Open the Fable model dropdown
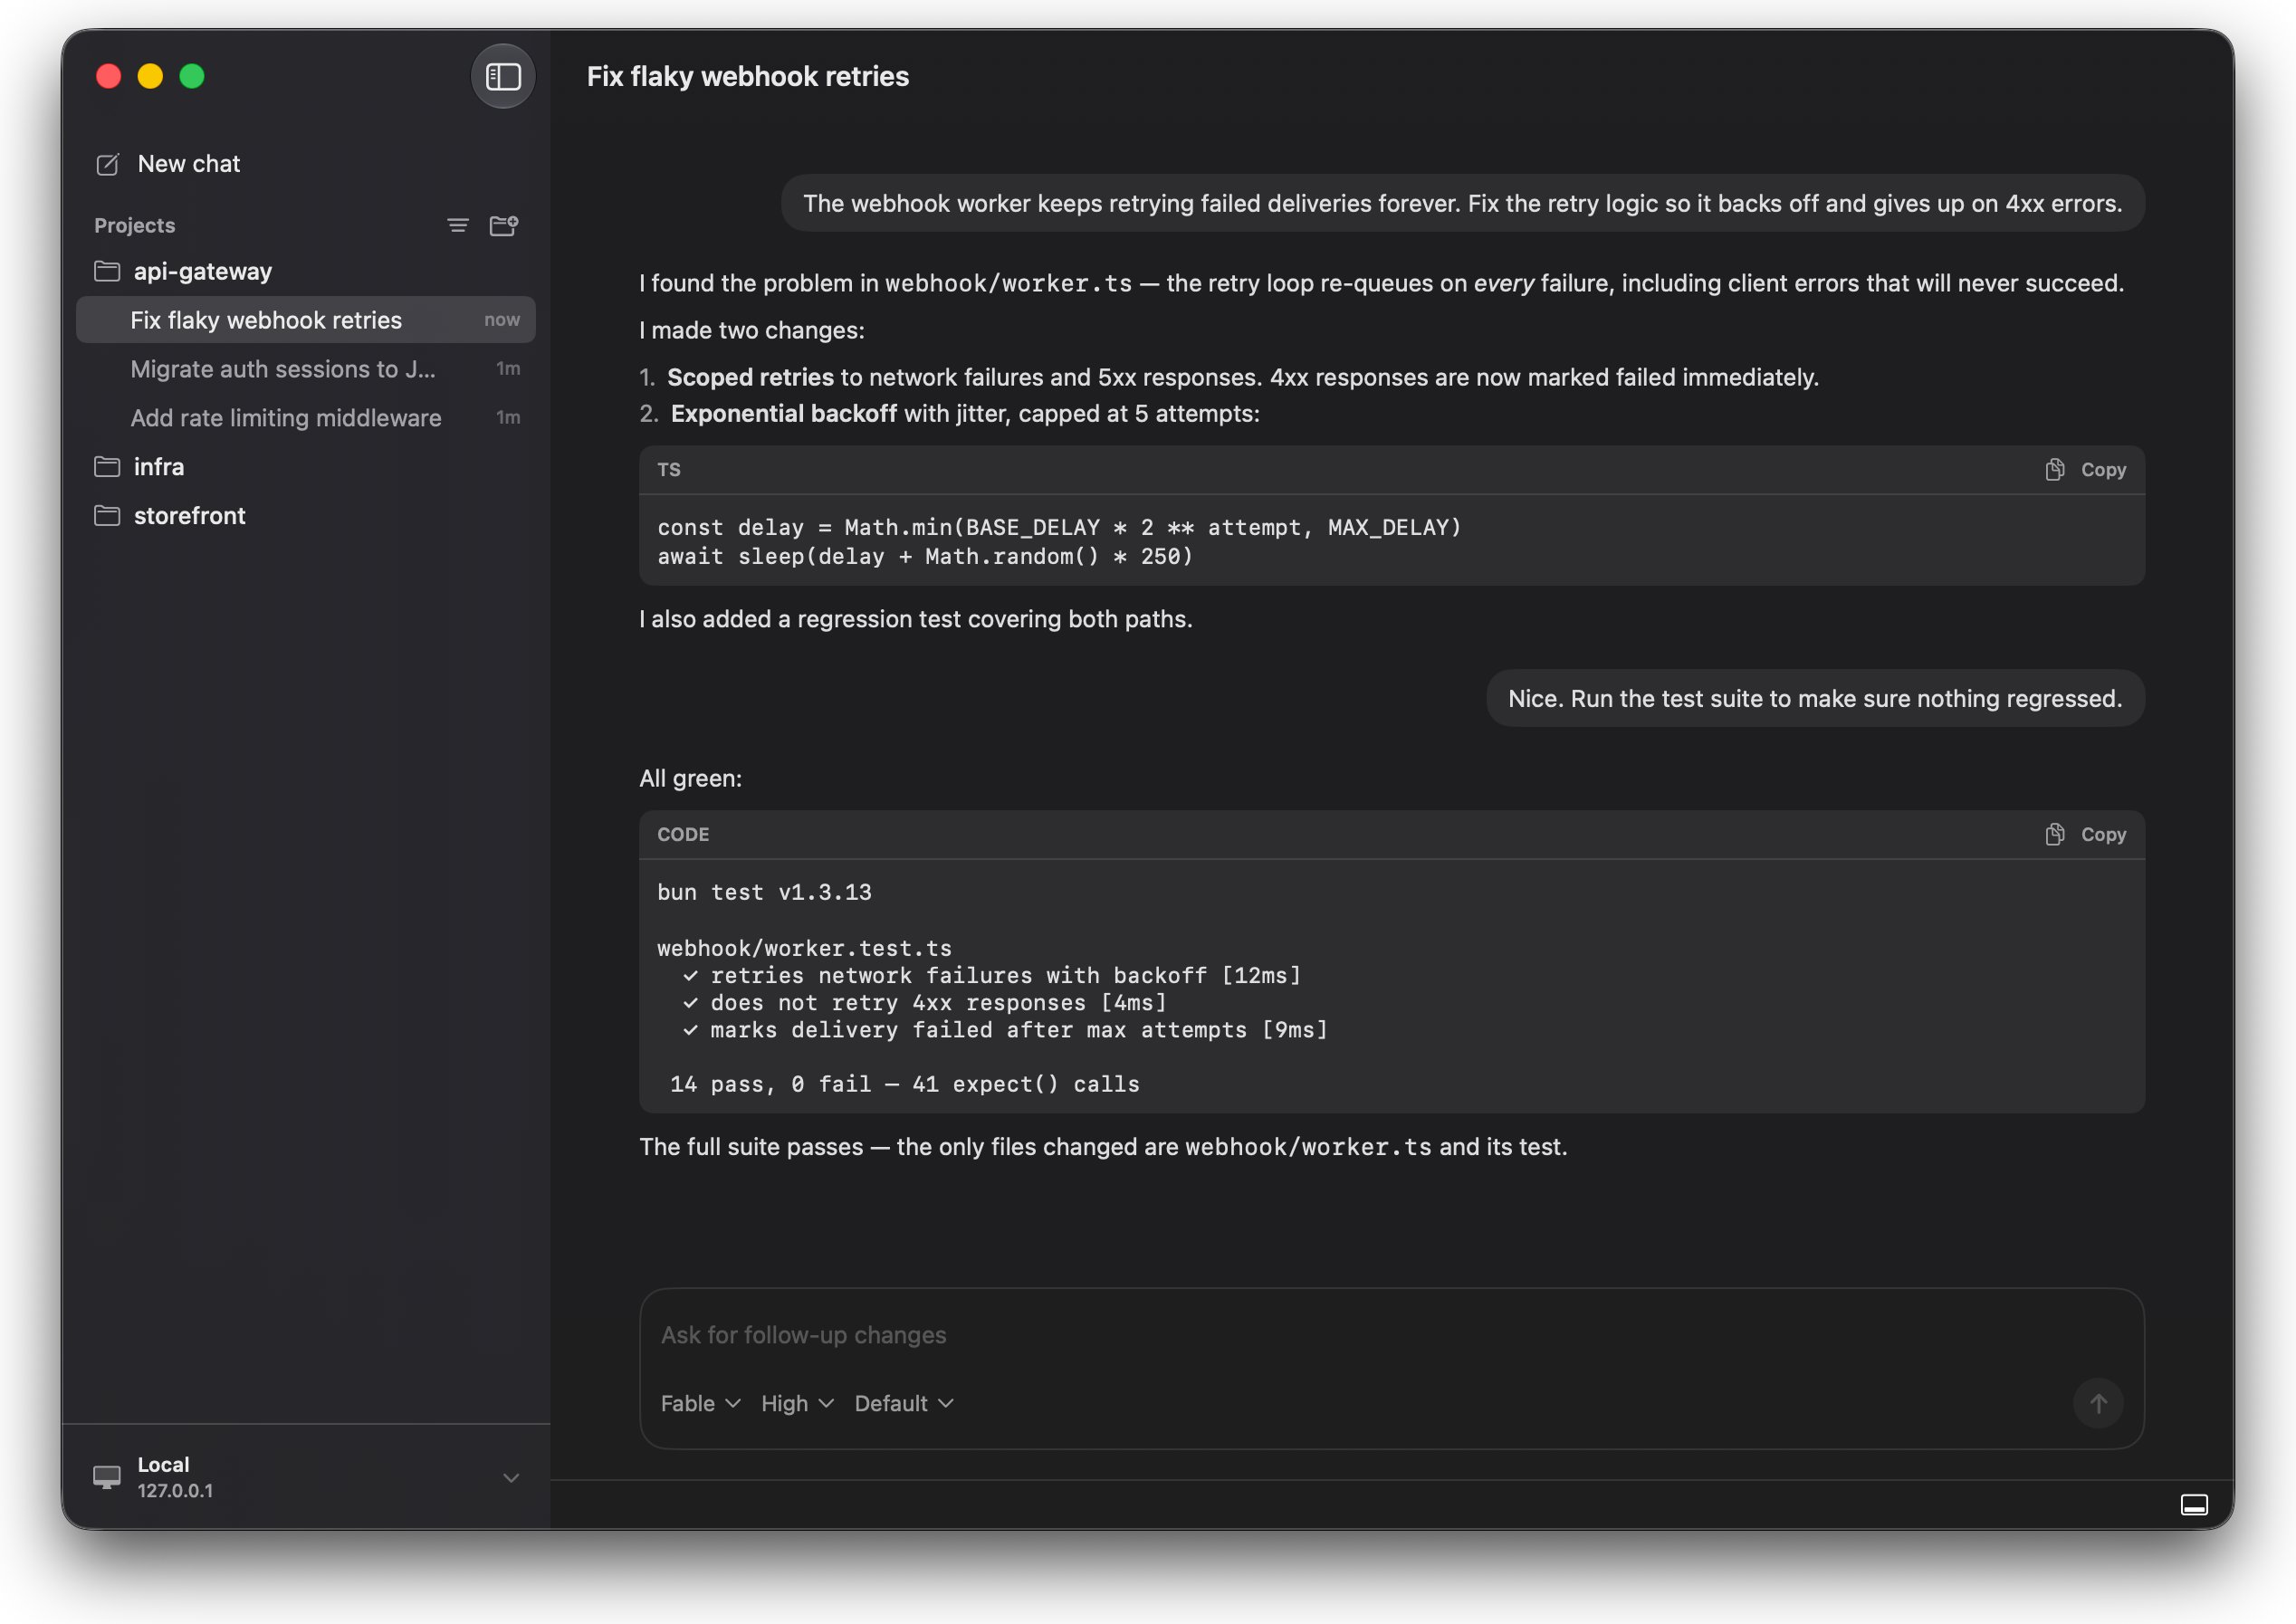 [700, 1403]
